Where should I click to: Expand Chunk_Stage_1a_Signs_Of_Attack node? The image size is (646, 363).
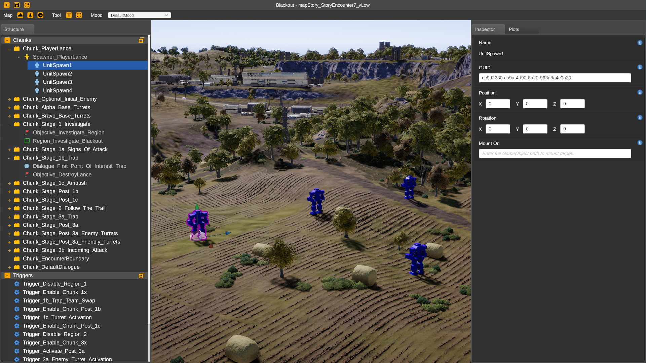click(9, 150)
